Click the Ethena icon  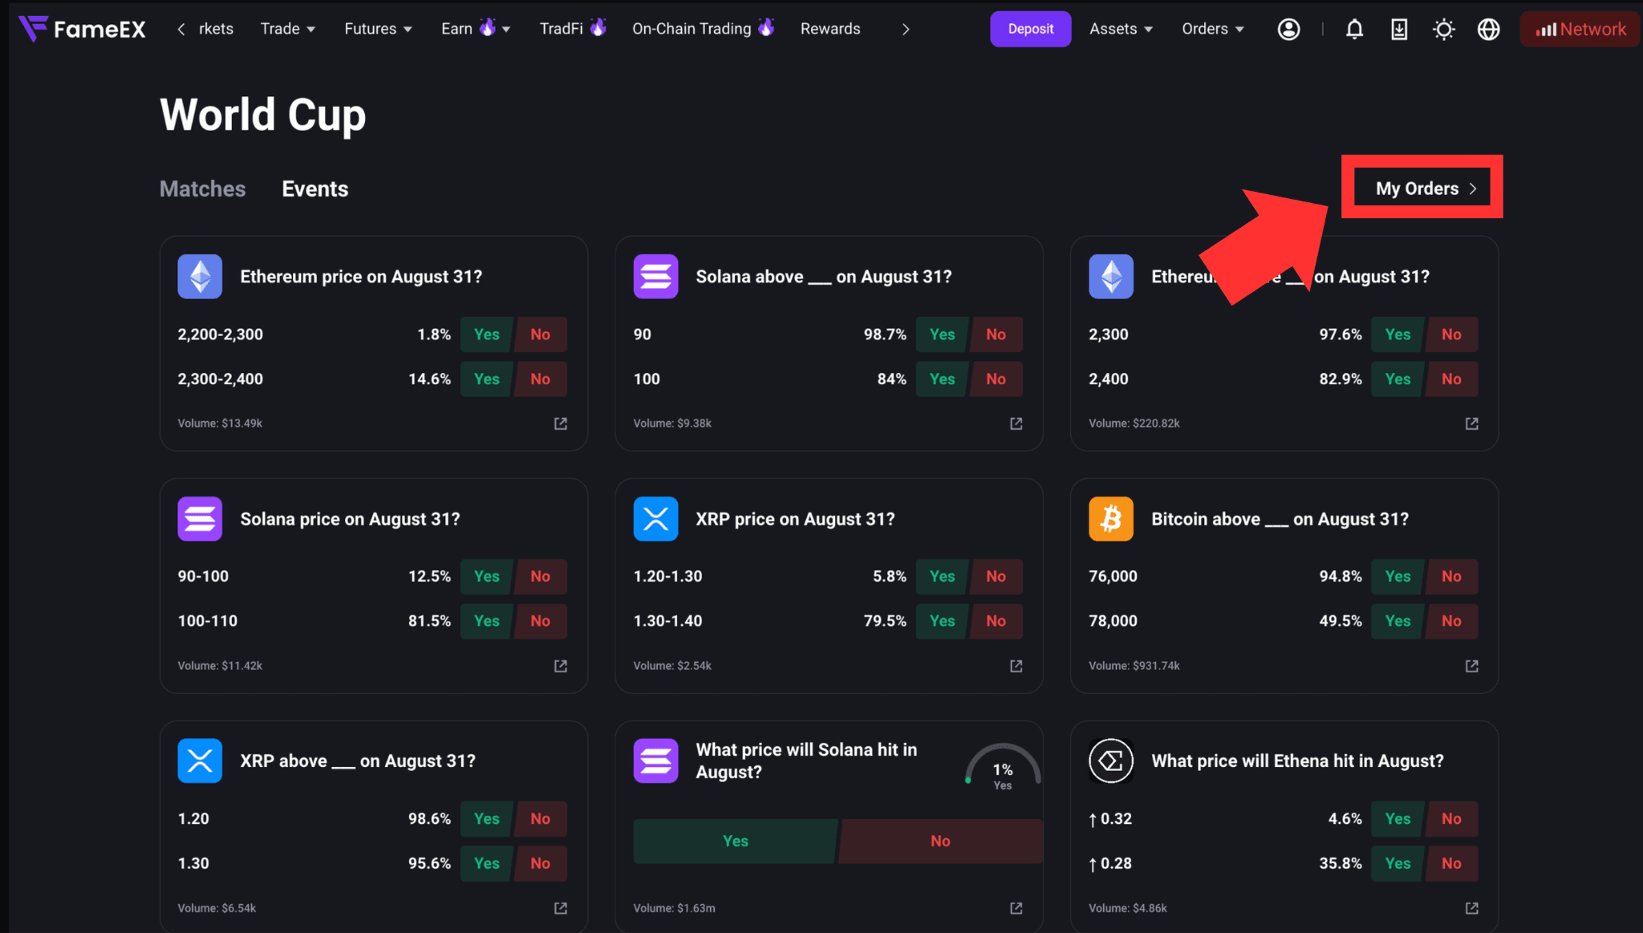[1111, 761]
